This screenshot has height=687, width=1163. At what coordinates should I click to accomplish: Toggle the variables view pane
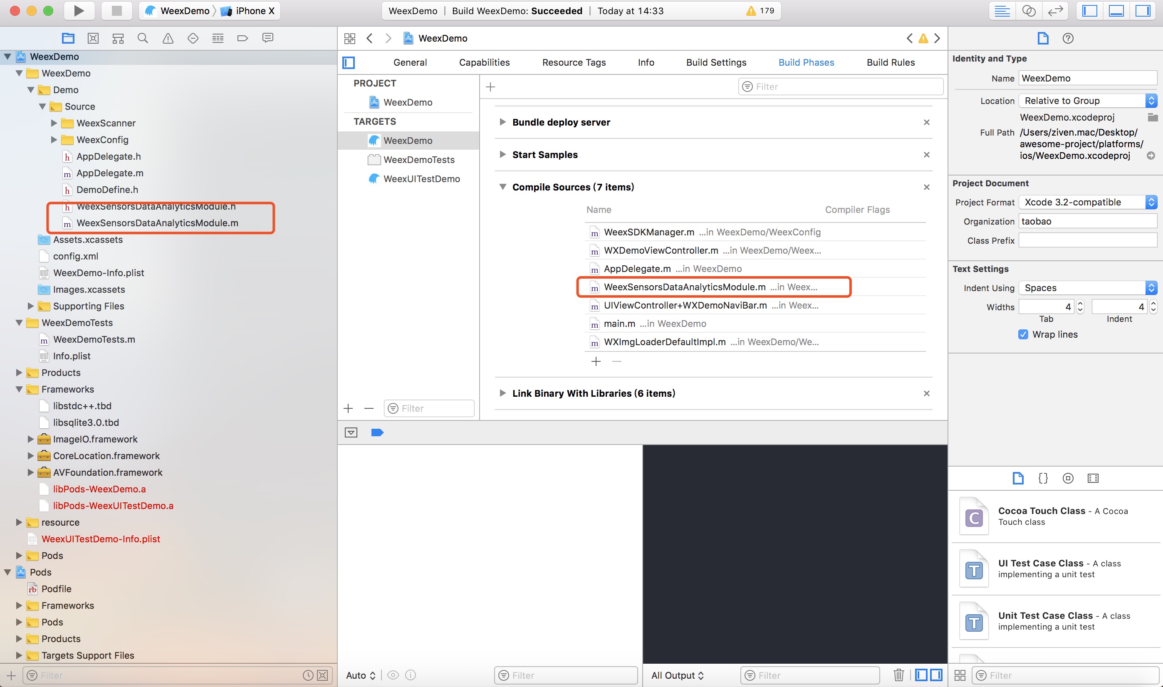pos(921,675)
